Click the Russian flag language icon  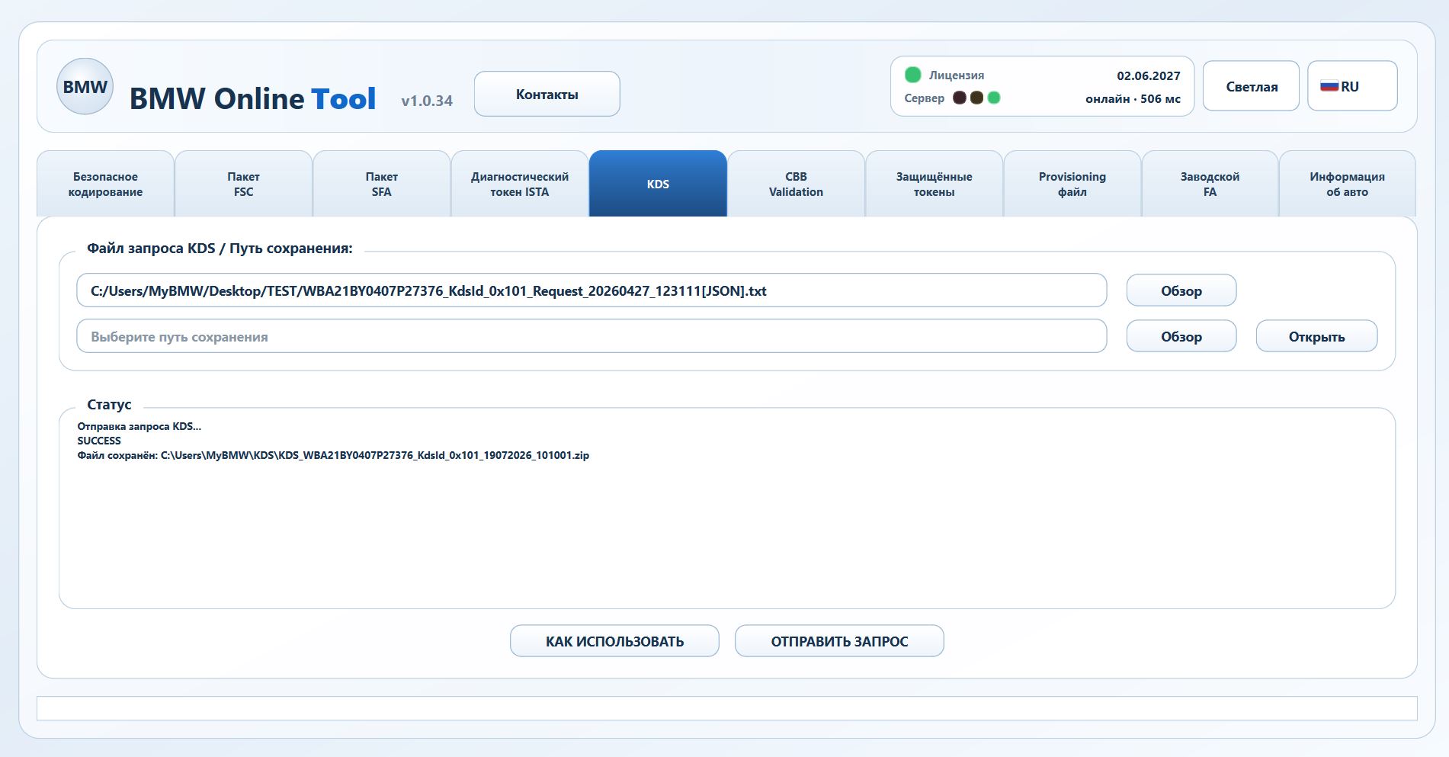1329,86
